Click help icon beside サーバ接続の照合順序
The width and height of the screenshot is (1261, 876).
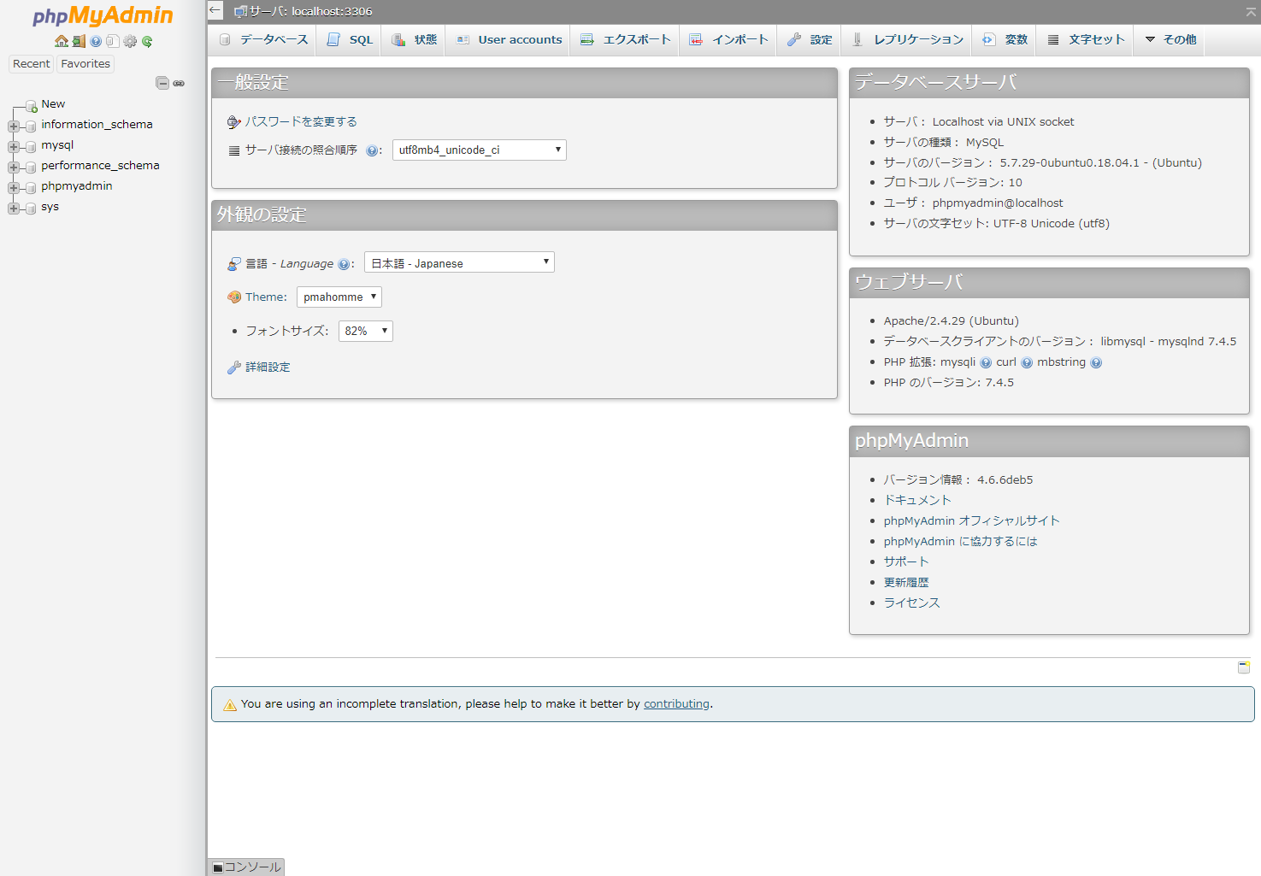tap(372, 150)
